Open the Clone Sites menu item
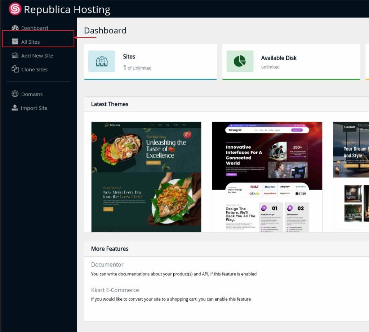This screenshot has width=369, height=332. click(34, 69)
